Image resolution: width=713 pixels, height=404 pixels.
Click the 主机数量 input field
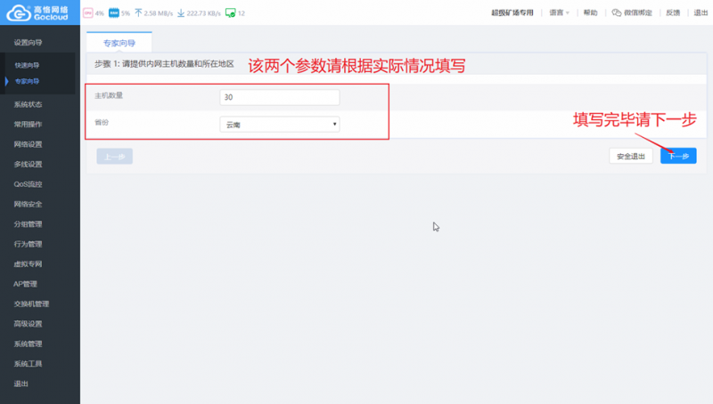click(x=279, y=97)
